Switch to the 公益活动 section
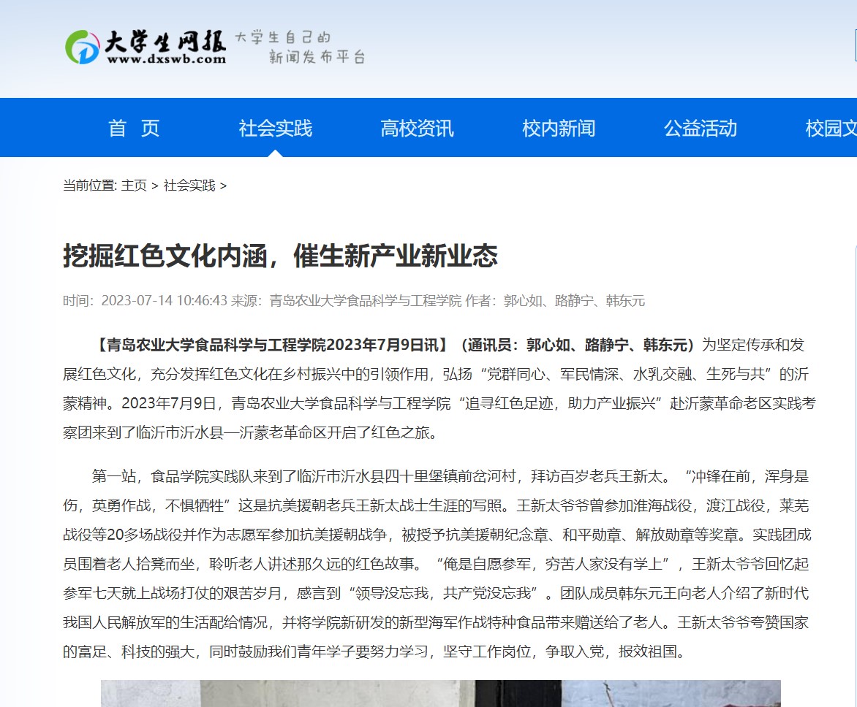Viewport: 857px width, 707px height. [x=700, y=129]
